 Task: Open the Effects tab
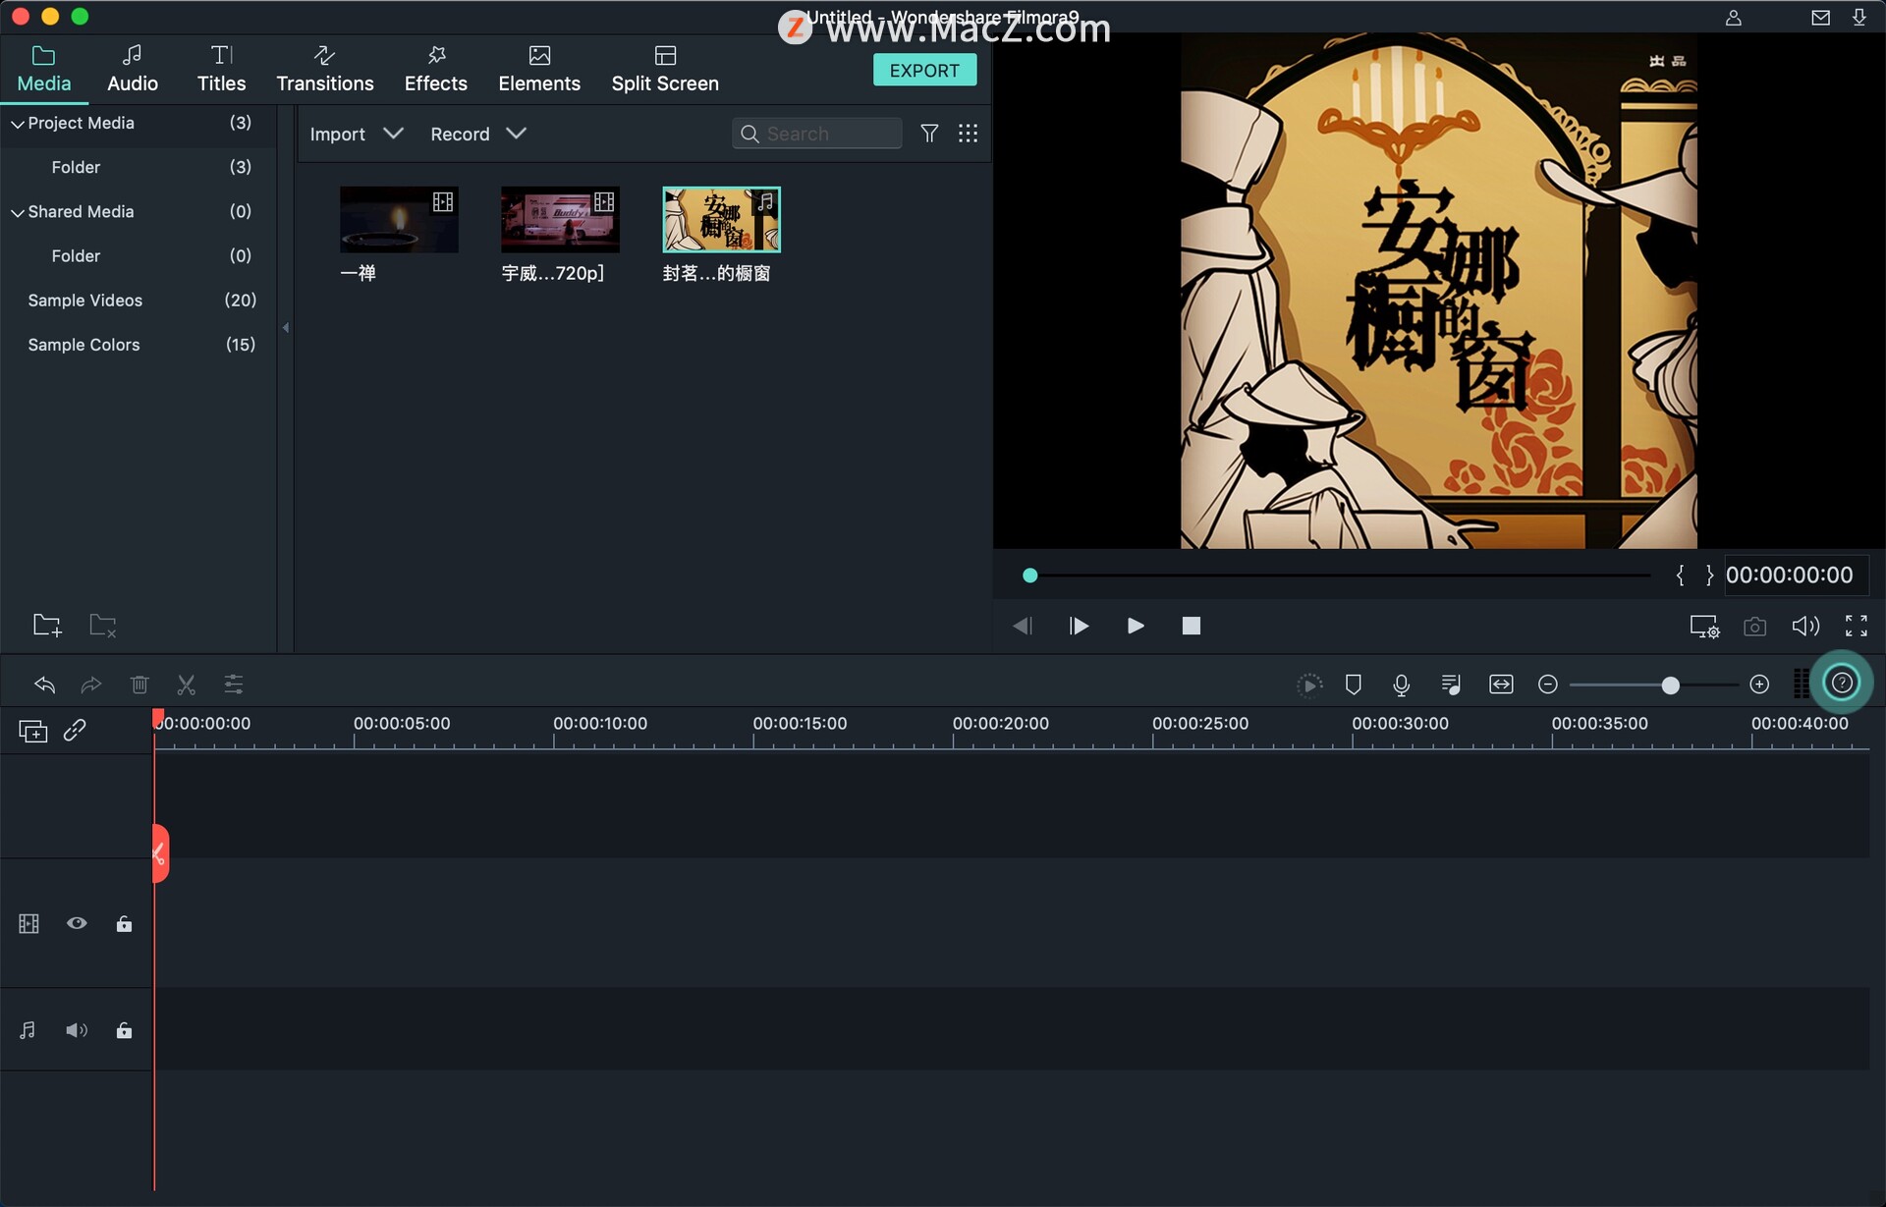coord(436,69)
